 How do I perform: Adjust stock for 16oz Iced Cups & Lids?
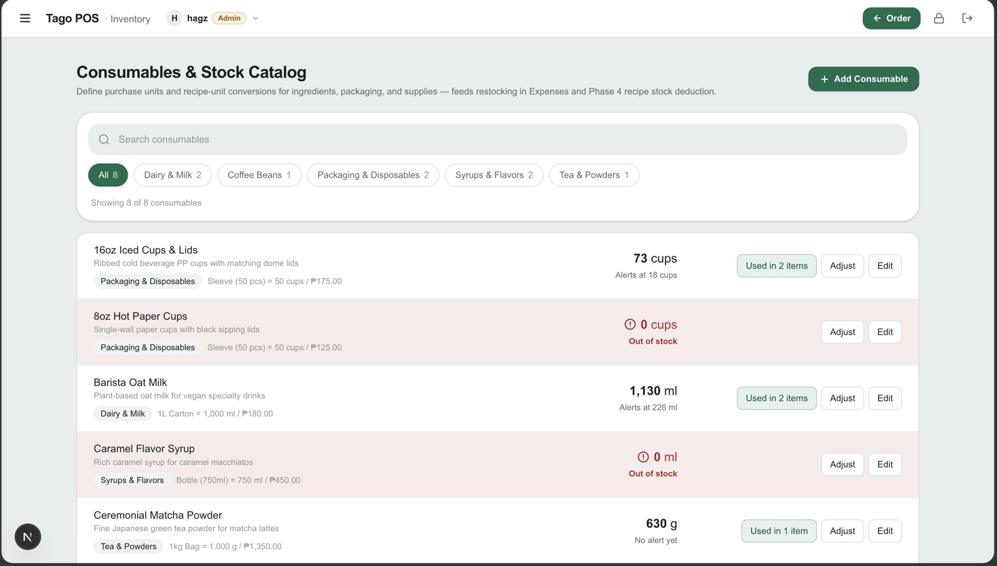coord(842,266)
